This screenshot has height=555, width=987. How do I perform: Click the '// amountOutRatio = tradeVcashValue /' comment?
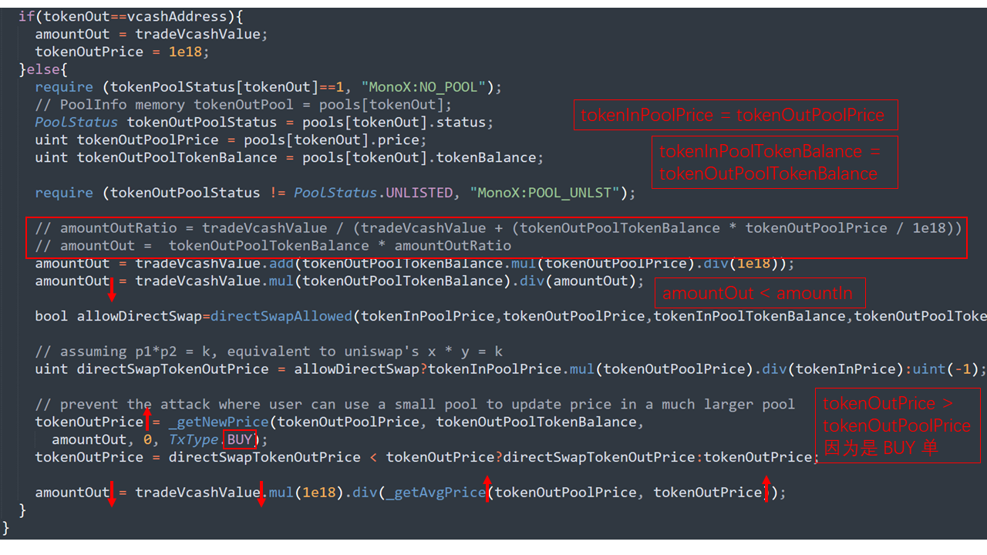point(498,228)
